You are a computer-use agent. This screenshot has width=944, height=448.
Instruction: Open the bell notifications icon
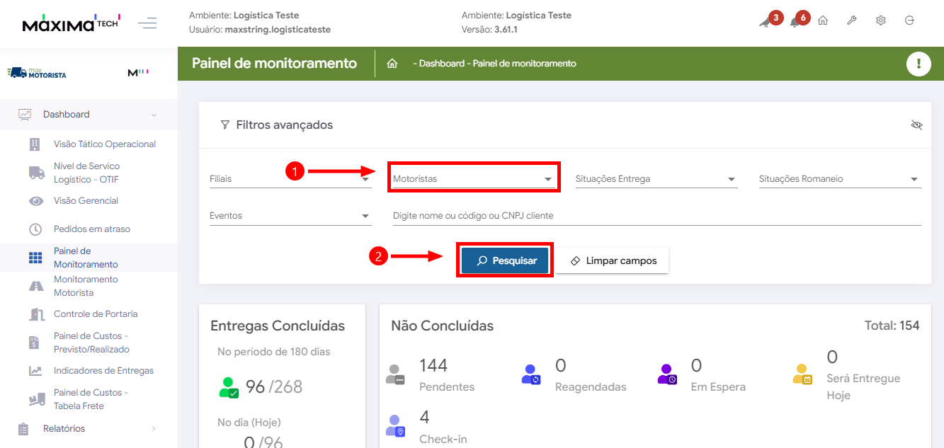[x=795, y=22]
